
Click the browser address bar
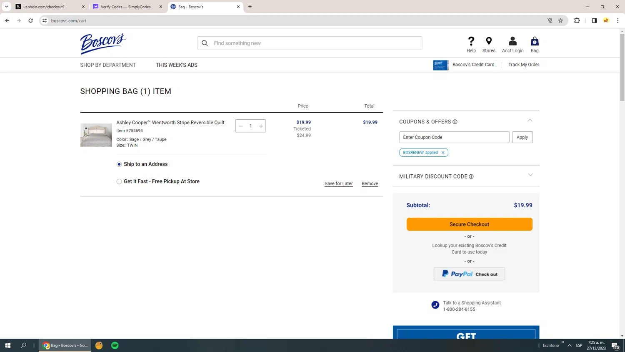coord(292,20)
